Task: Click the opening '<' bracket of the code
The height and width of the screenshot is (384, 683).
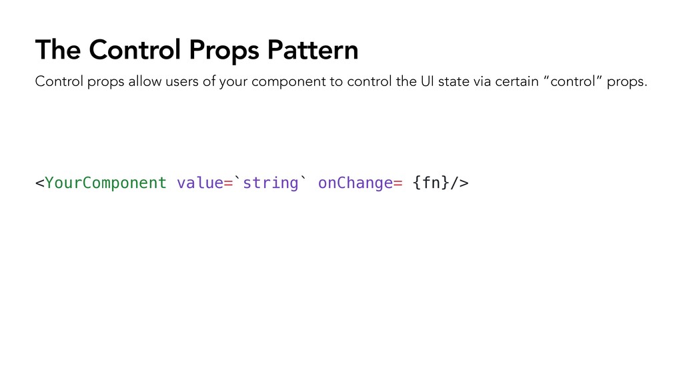Action: (x=39, y=183)
